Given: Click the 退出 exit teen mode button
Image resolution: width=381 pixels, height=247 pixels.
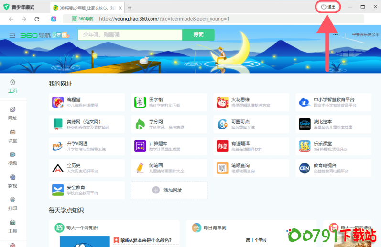Looking at the screenshot, I should pyautogui.click(x=328, y=7).
